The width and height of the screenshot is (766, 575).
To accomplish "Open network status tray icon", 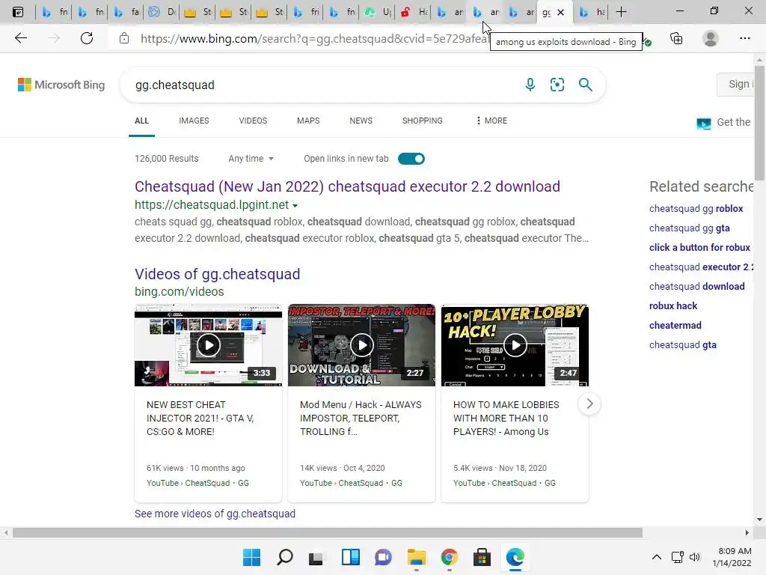I will pyautogui.click(x=678, y=557).
